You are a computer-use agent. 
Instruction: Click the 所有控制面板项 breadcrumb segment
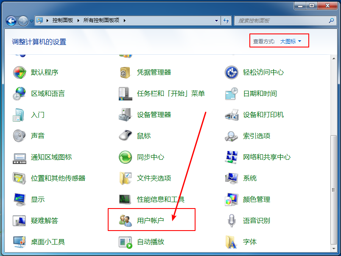(102, 20)
